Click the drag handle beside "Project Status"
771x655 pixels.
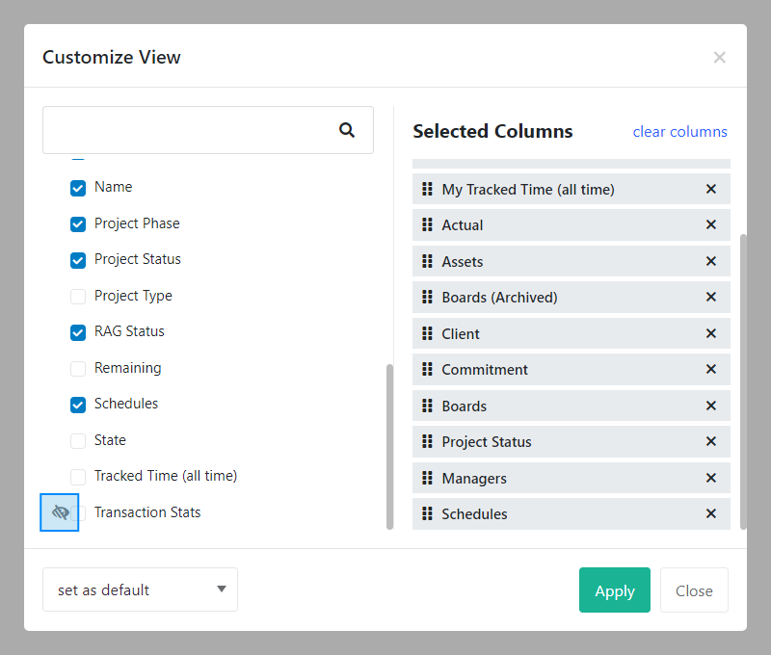tap(428, 441)
